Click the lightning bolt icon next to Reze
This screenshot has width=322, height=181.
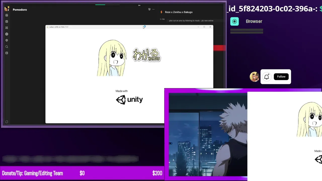pos(162,12)
